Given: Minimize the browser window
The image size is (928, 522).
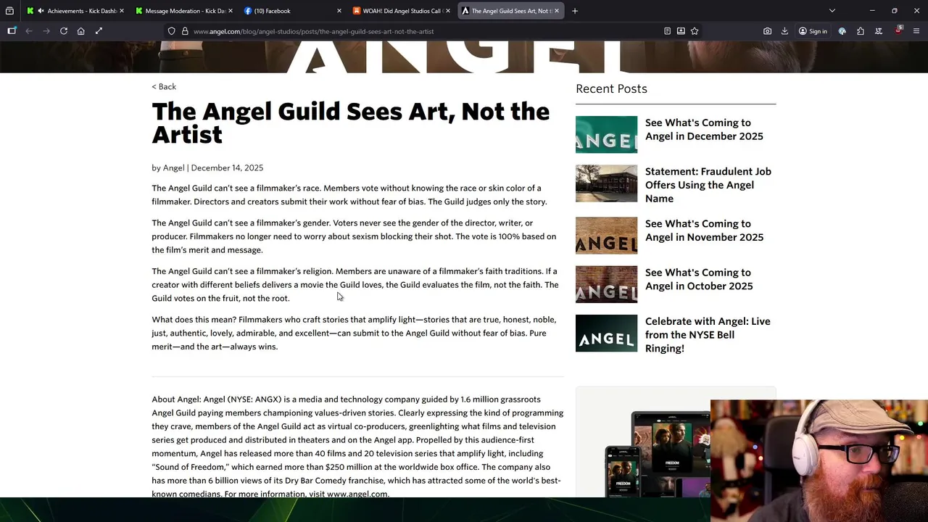Looking at the screenshot, I should coord(872,11).
